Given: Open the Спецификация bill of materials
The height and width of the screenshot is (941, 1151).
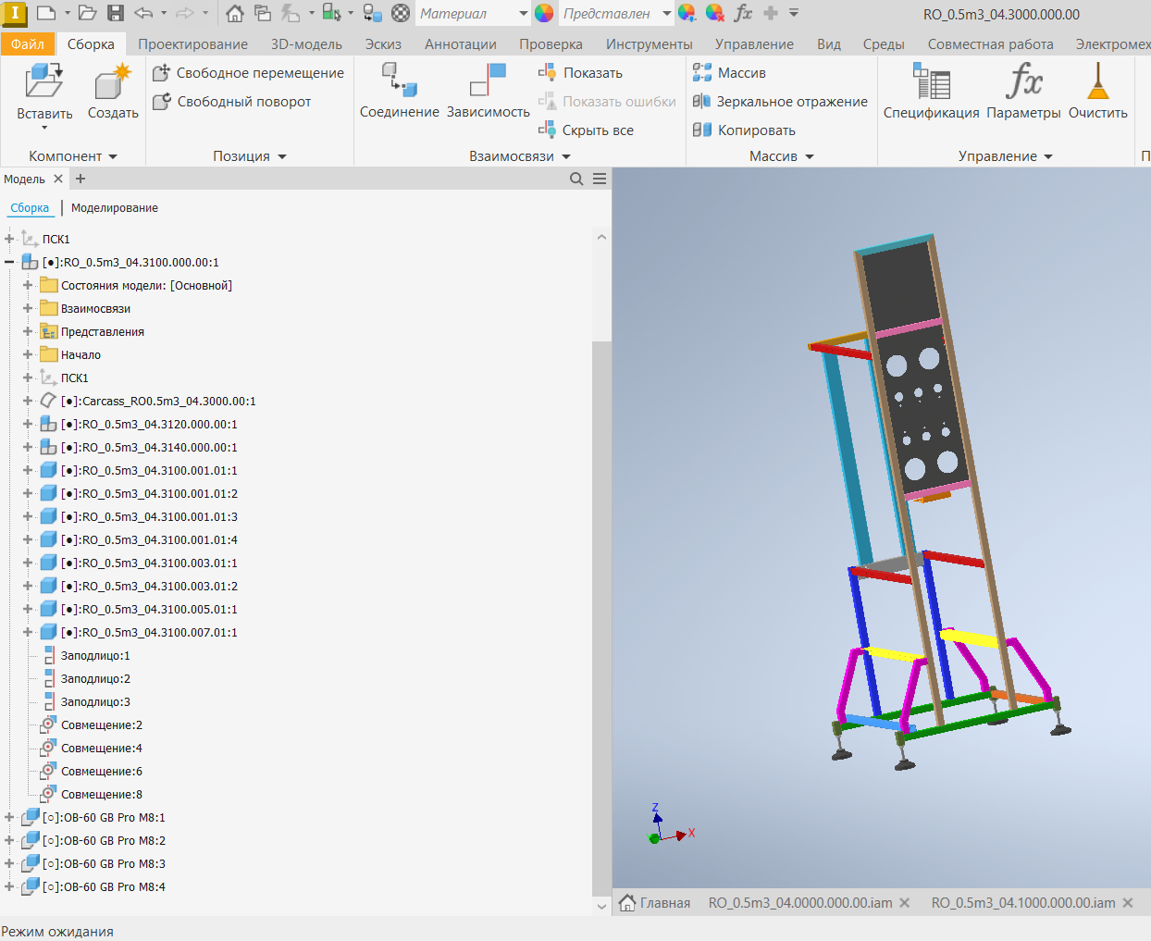Looking at the screenshot, I should 931,92.
